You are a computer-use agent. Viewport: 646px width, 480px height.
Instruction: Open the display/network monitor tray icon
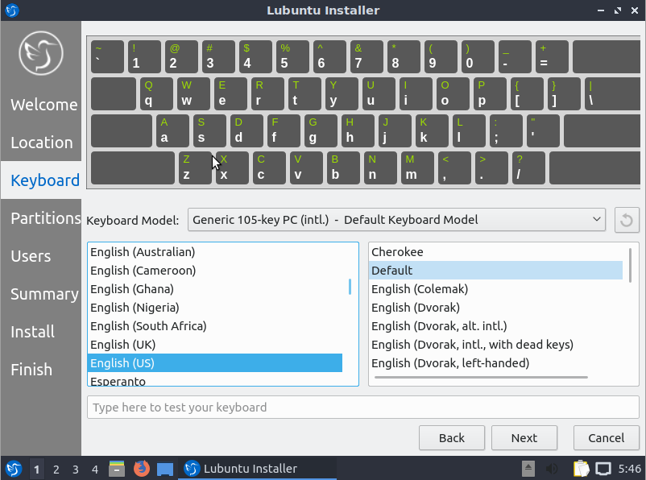(x=603, y=468)
